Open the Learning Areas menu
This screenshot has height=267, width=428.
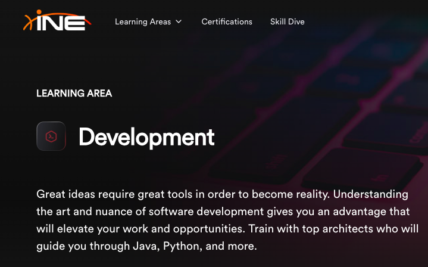pos(148,21)
